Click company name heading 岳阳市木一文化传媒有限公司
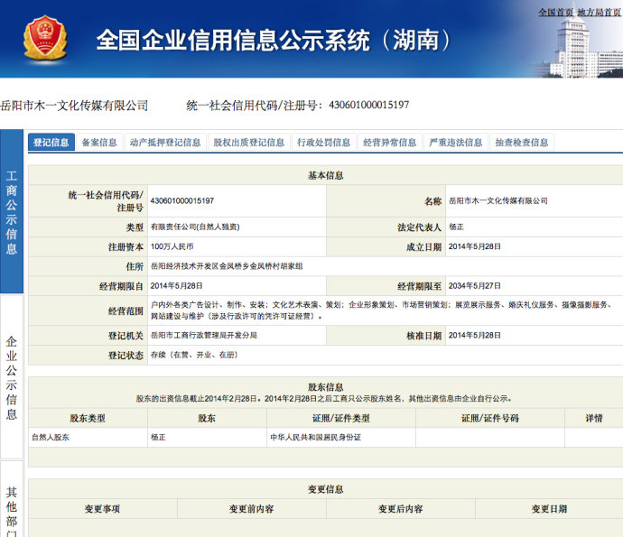 tap(74, 106)
